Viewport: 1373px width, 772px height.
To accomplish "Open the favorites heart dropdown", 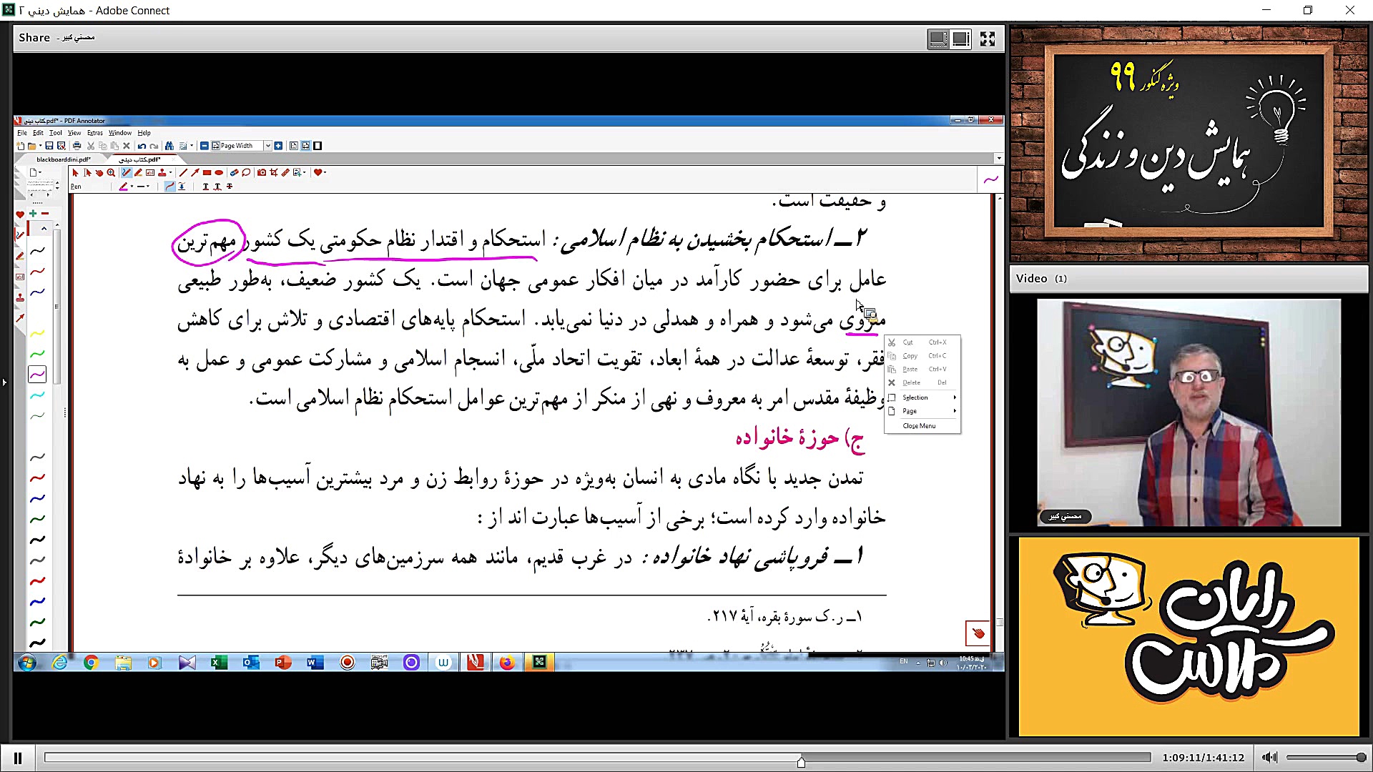I will (x=325, y=172).
